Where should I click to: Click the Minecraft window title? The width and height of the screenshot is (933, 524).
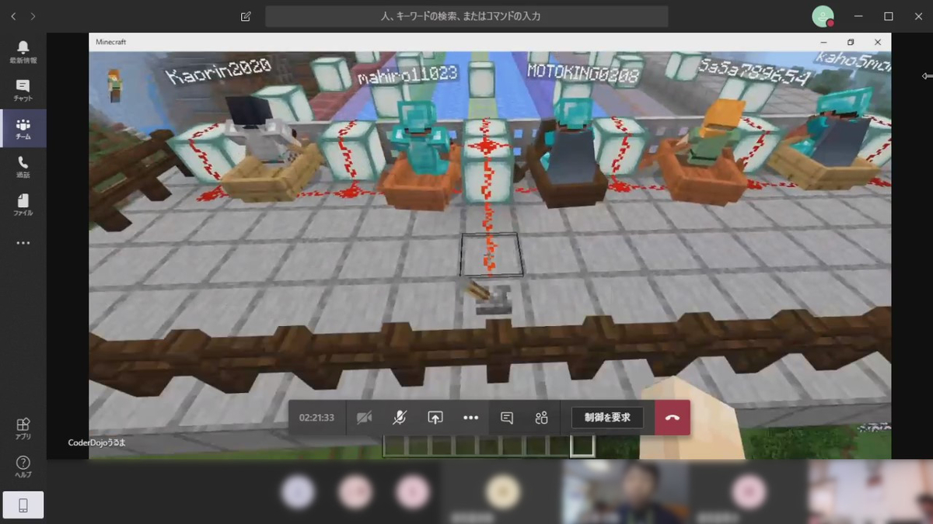coord(111,42)
